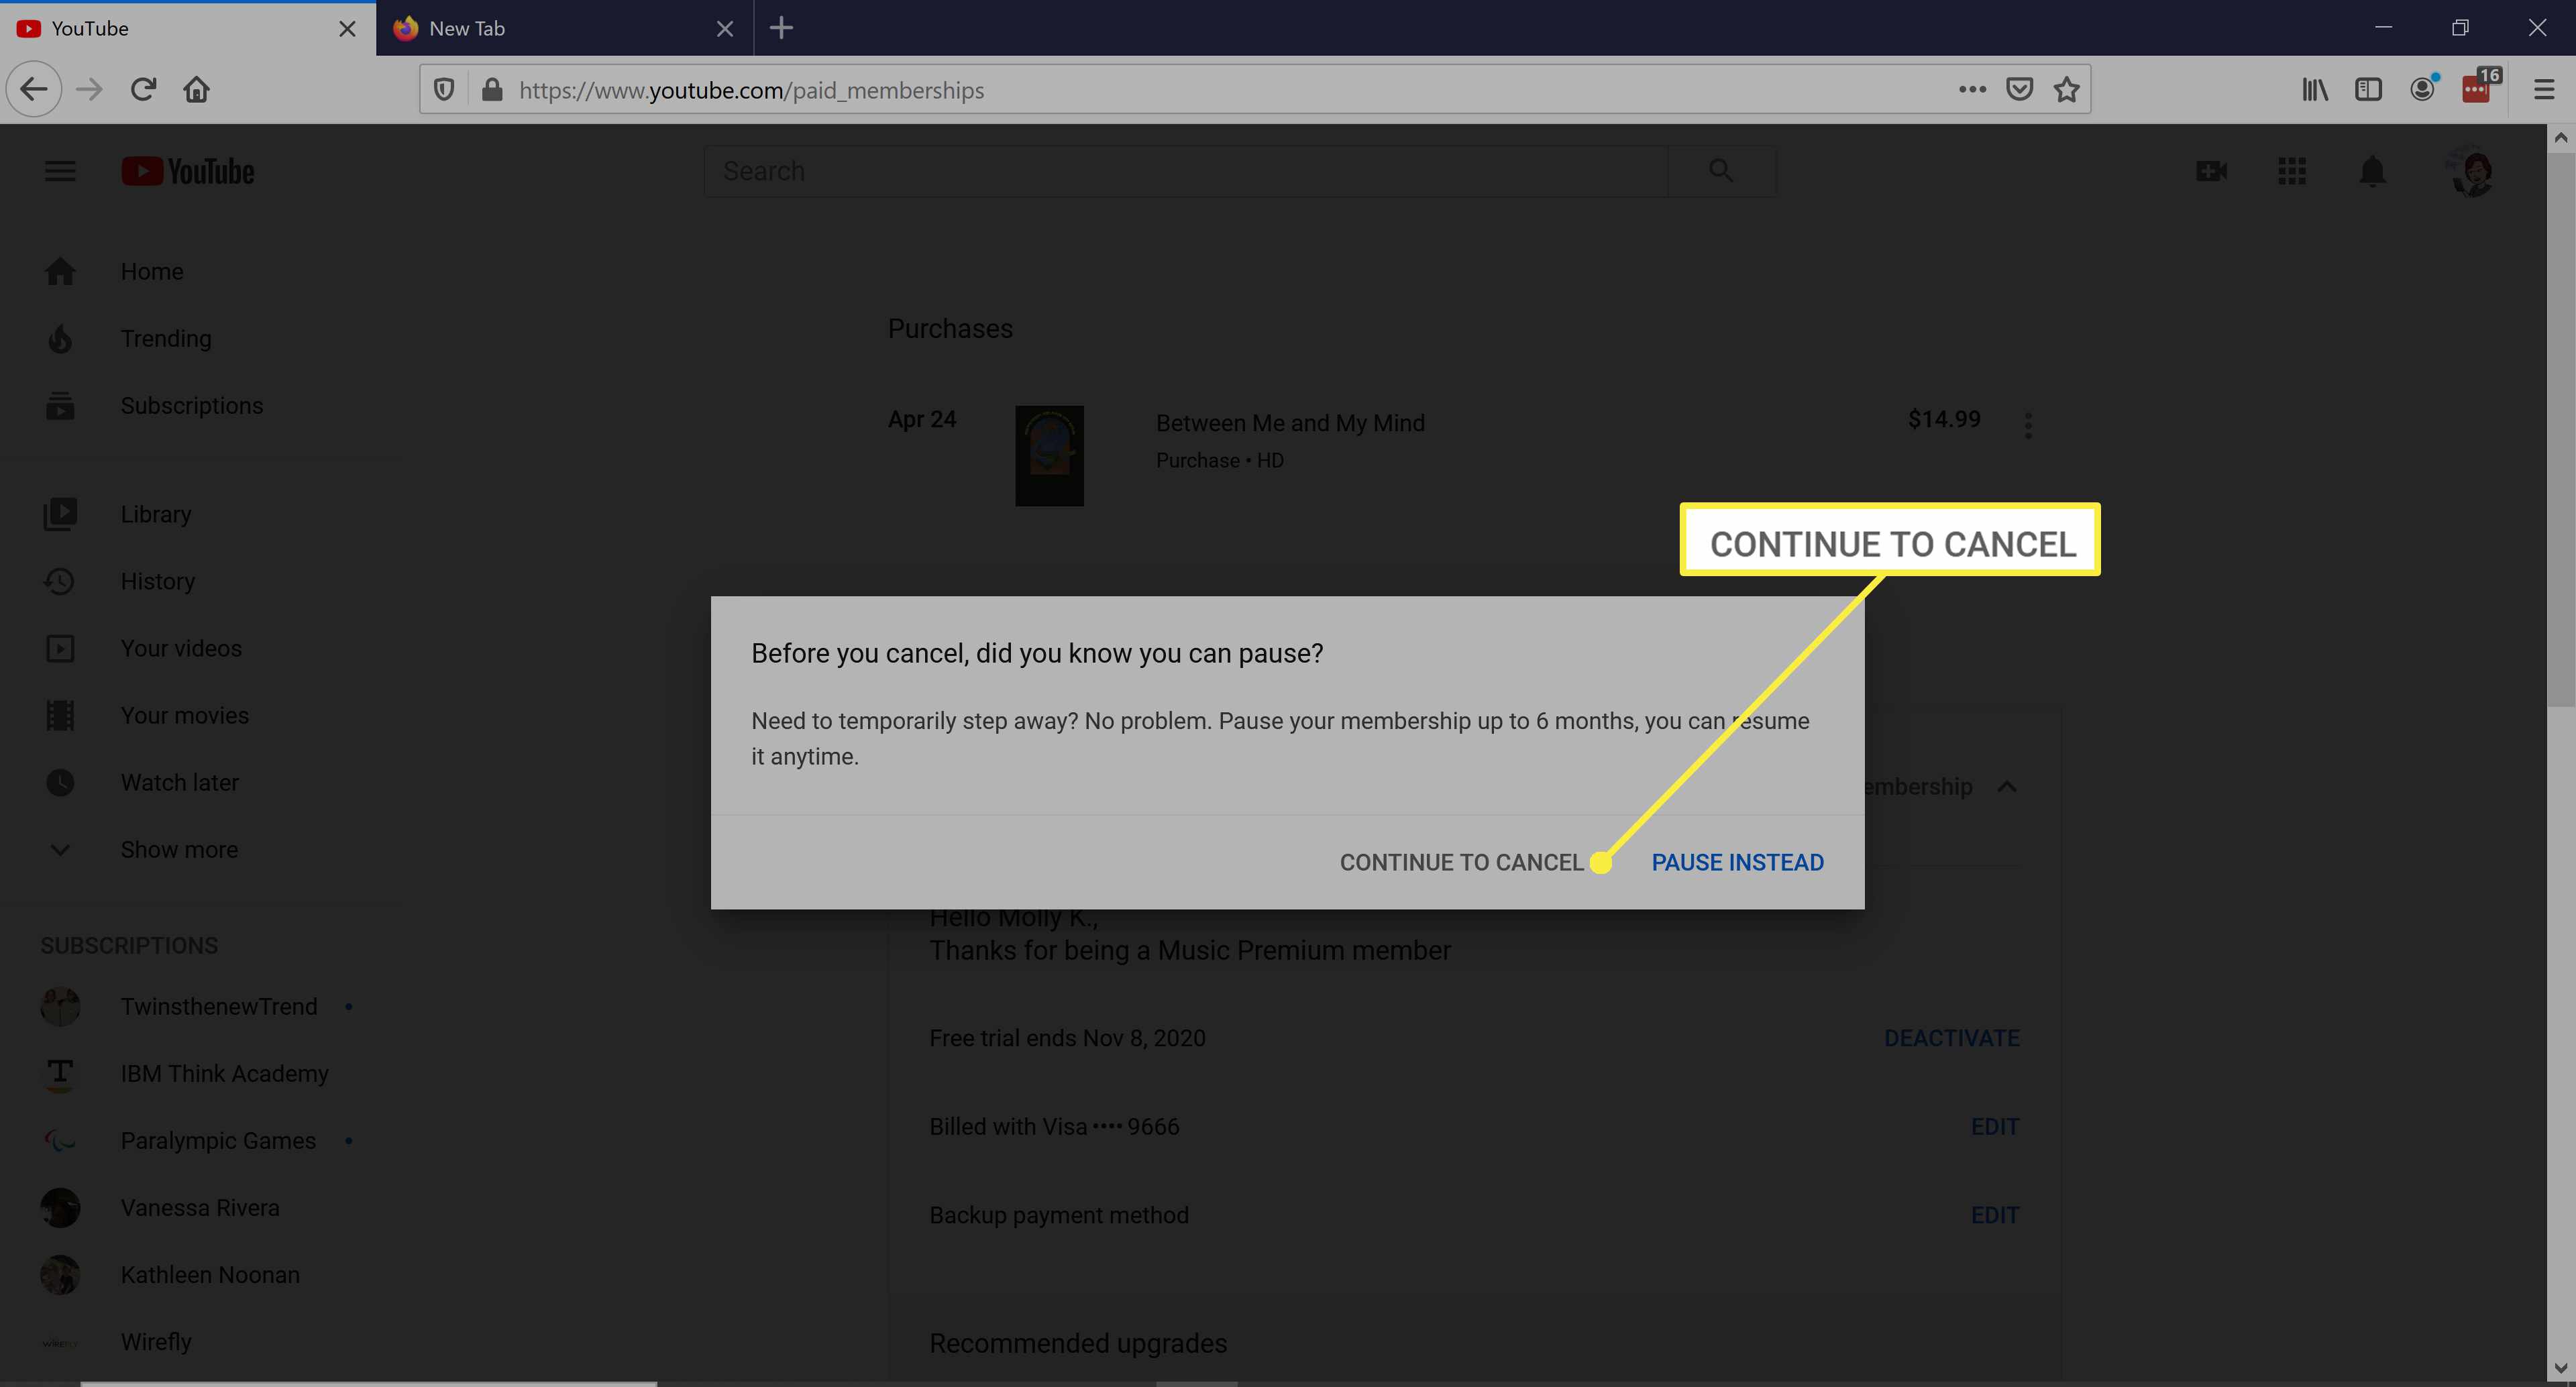Image resolution: width=2576 pixels, height=1387 pixels.
Task: Open the account avatar menu
Action: tap(2471, 171)
